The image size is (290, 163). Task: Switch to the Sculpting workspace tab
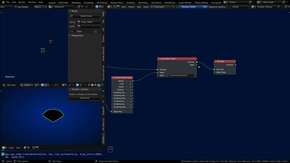pyautogui.click(x=89, y=3)
